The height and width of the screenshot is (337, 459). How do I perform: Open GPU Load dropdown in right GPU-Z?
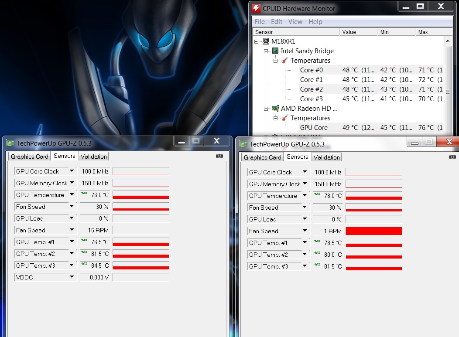coord(305,219)
